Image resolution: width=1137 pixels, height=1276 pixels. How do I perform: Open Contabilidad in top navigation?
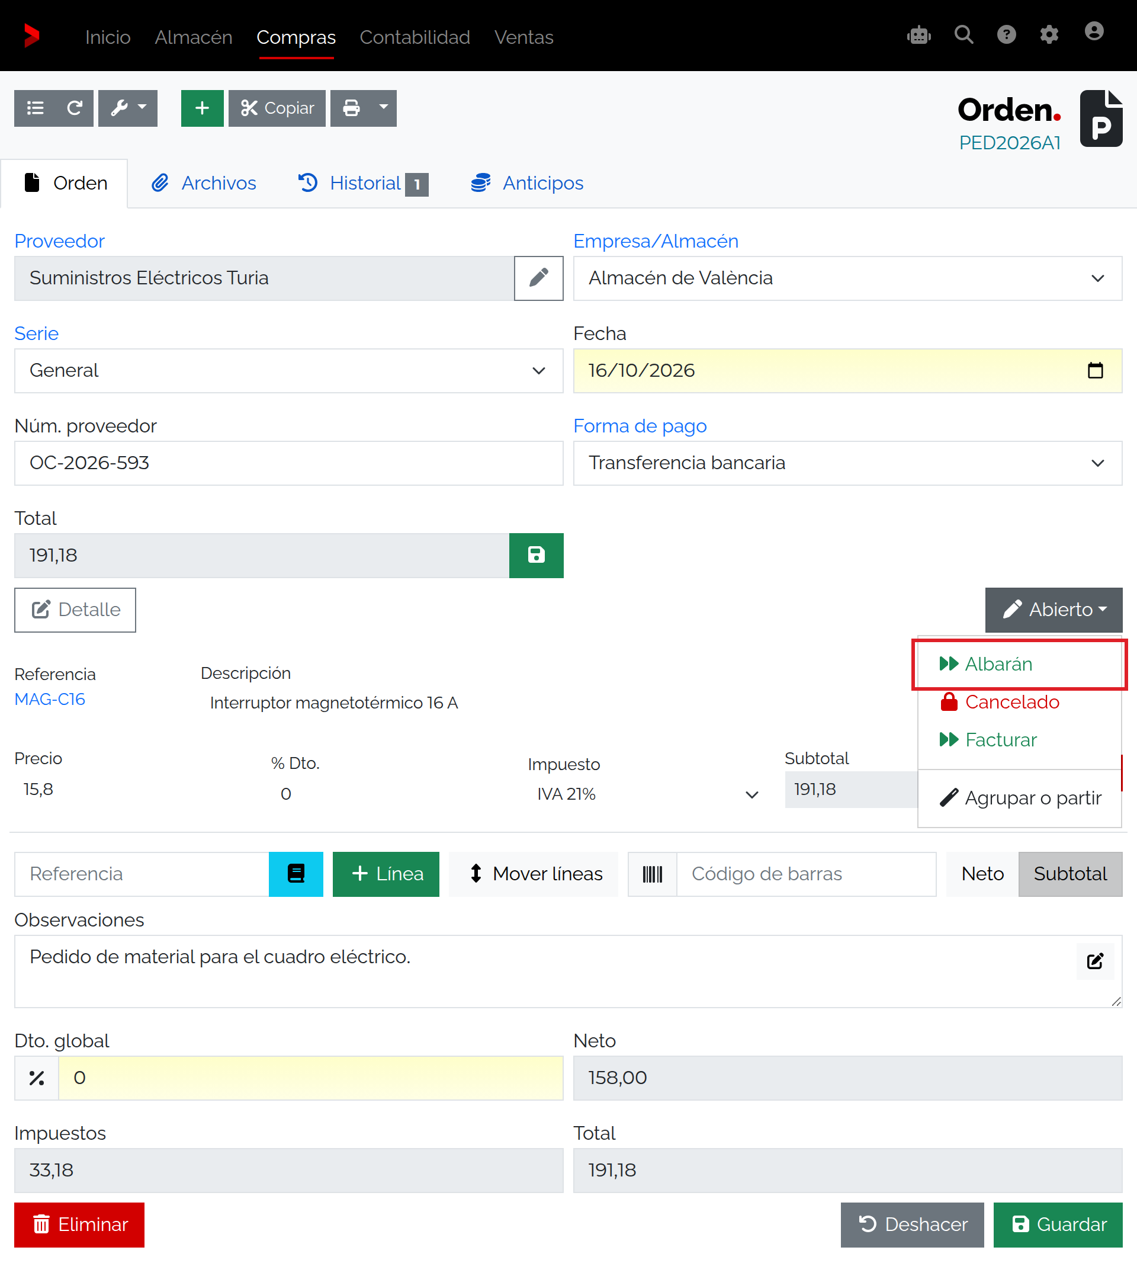[x=415, y=37]
